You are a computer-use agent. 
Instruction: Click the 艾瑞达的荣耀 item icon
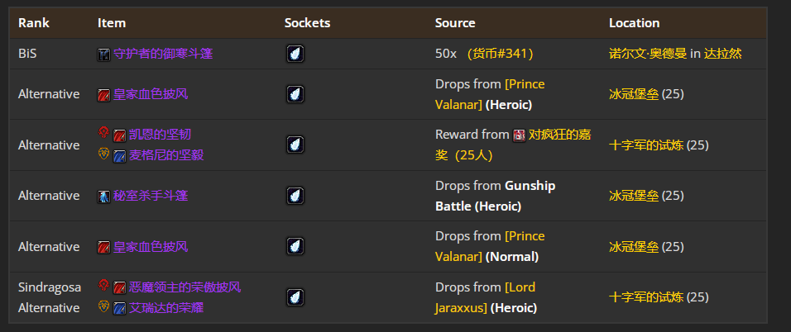click(119, 308)
